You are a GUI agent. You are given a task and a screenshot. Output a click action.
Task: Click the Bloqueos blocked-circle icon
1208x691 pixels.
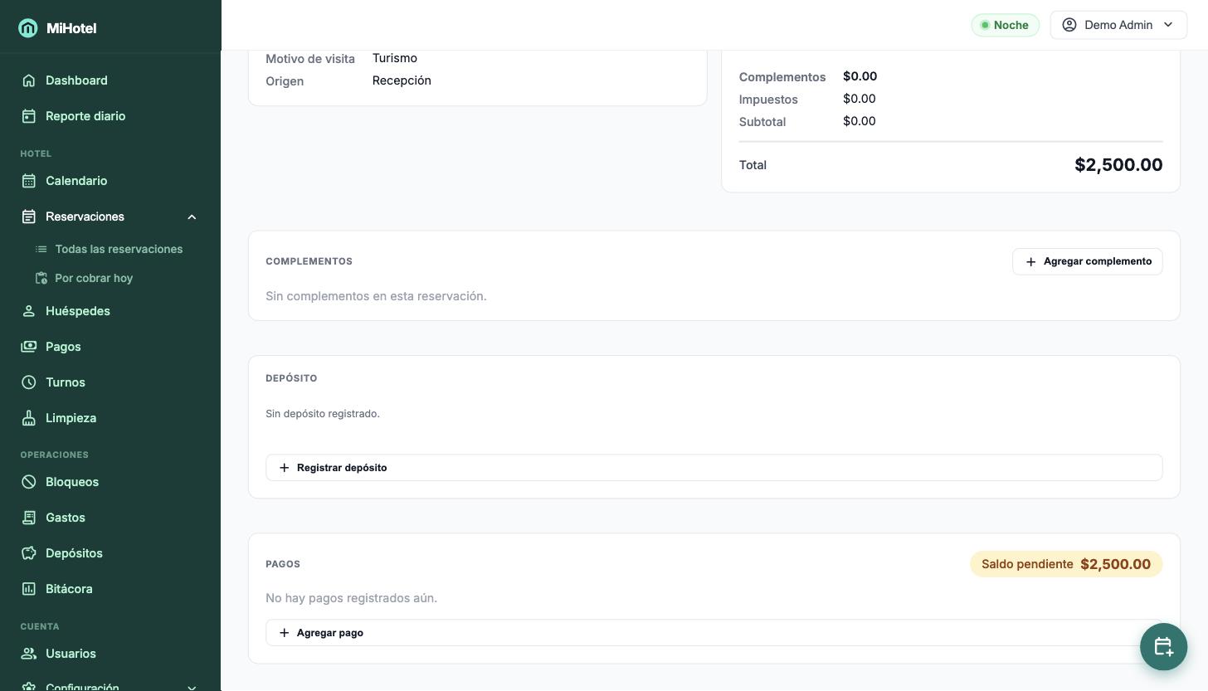[x=29, y=482]
